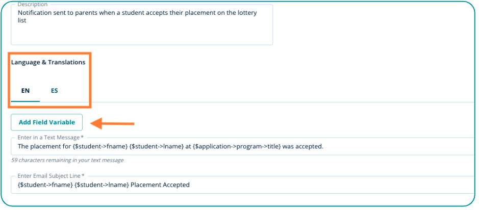This screenshot has height=210, width=479.
Task: Click the Add Field Variable button
Action: (47, 122)
